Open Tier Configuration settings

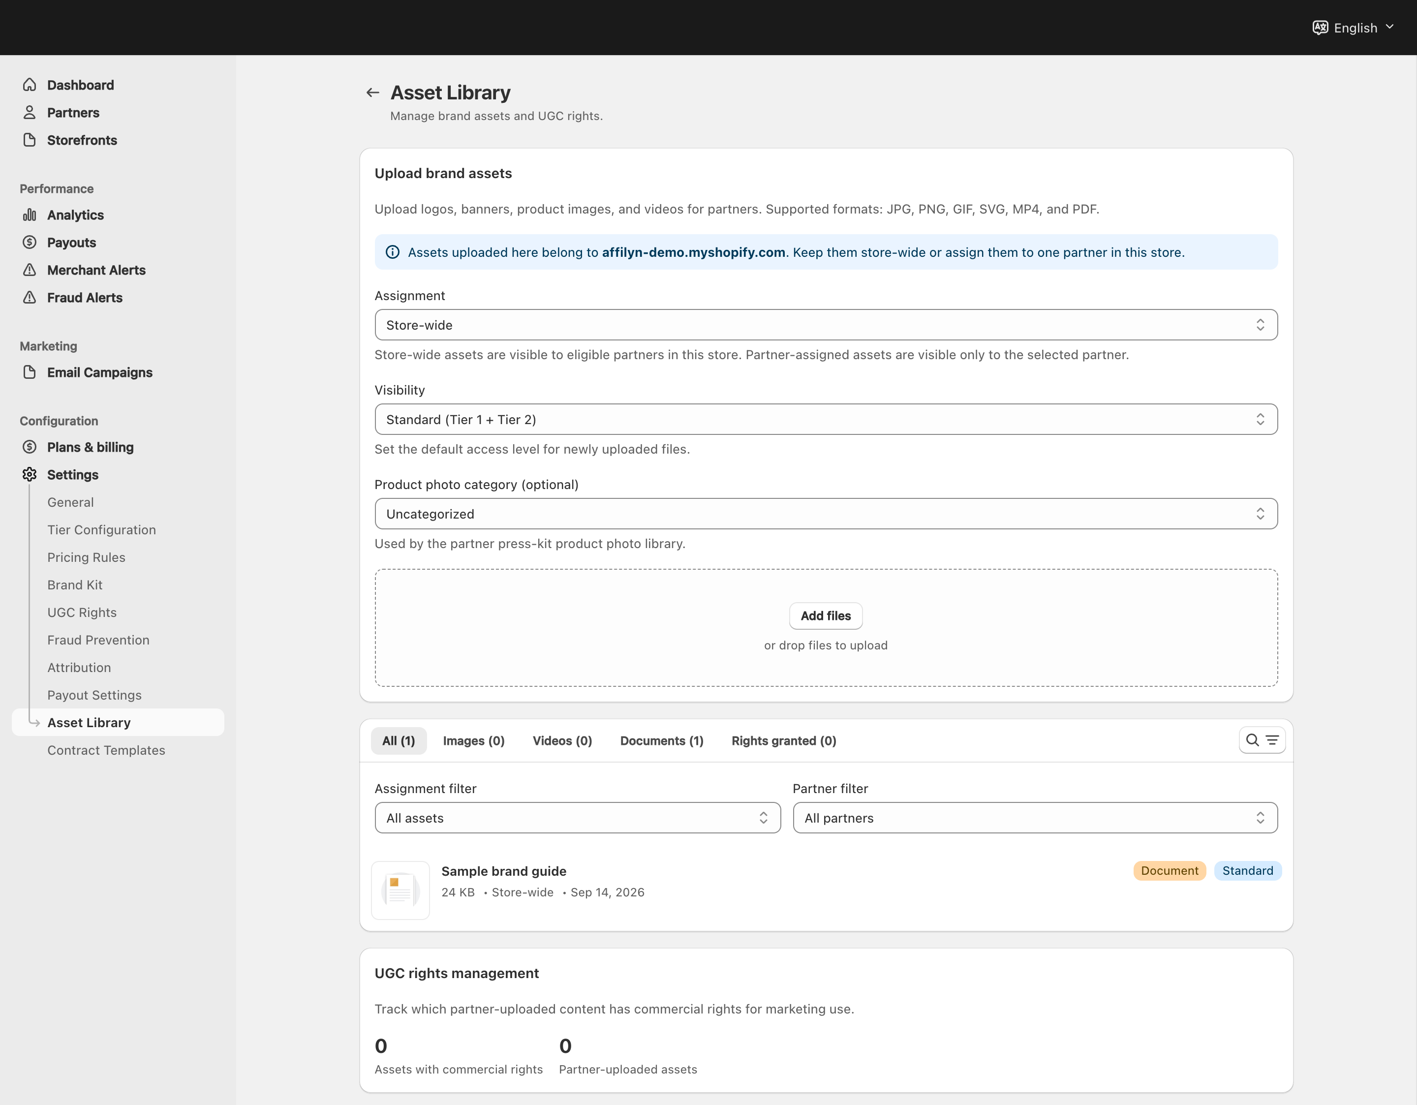(x=102, y=529)
